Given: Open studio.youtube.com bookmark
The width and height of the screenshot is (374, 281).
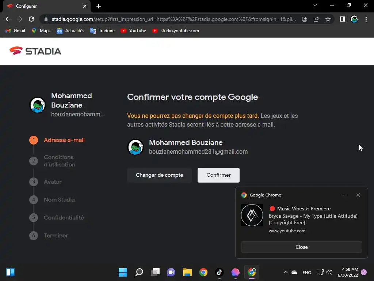Looking at the screenshot, I should click(176, 31).
